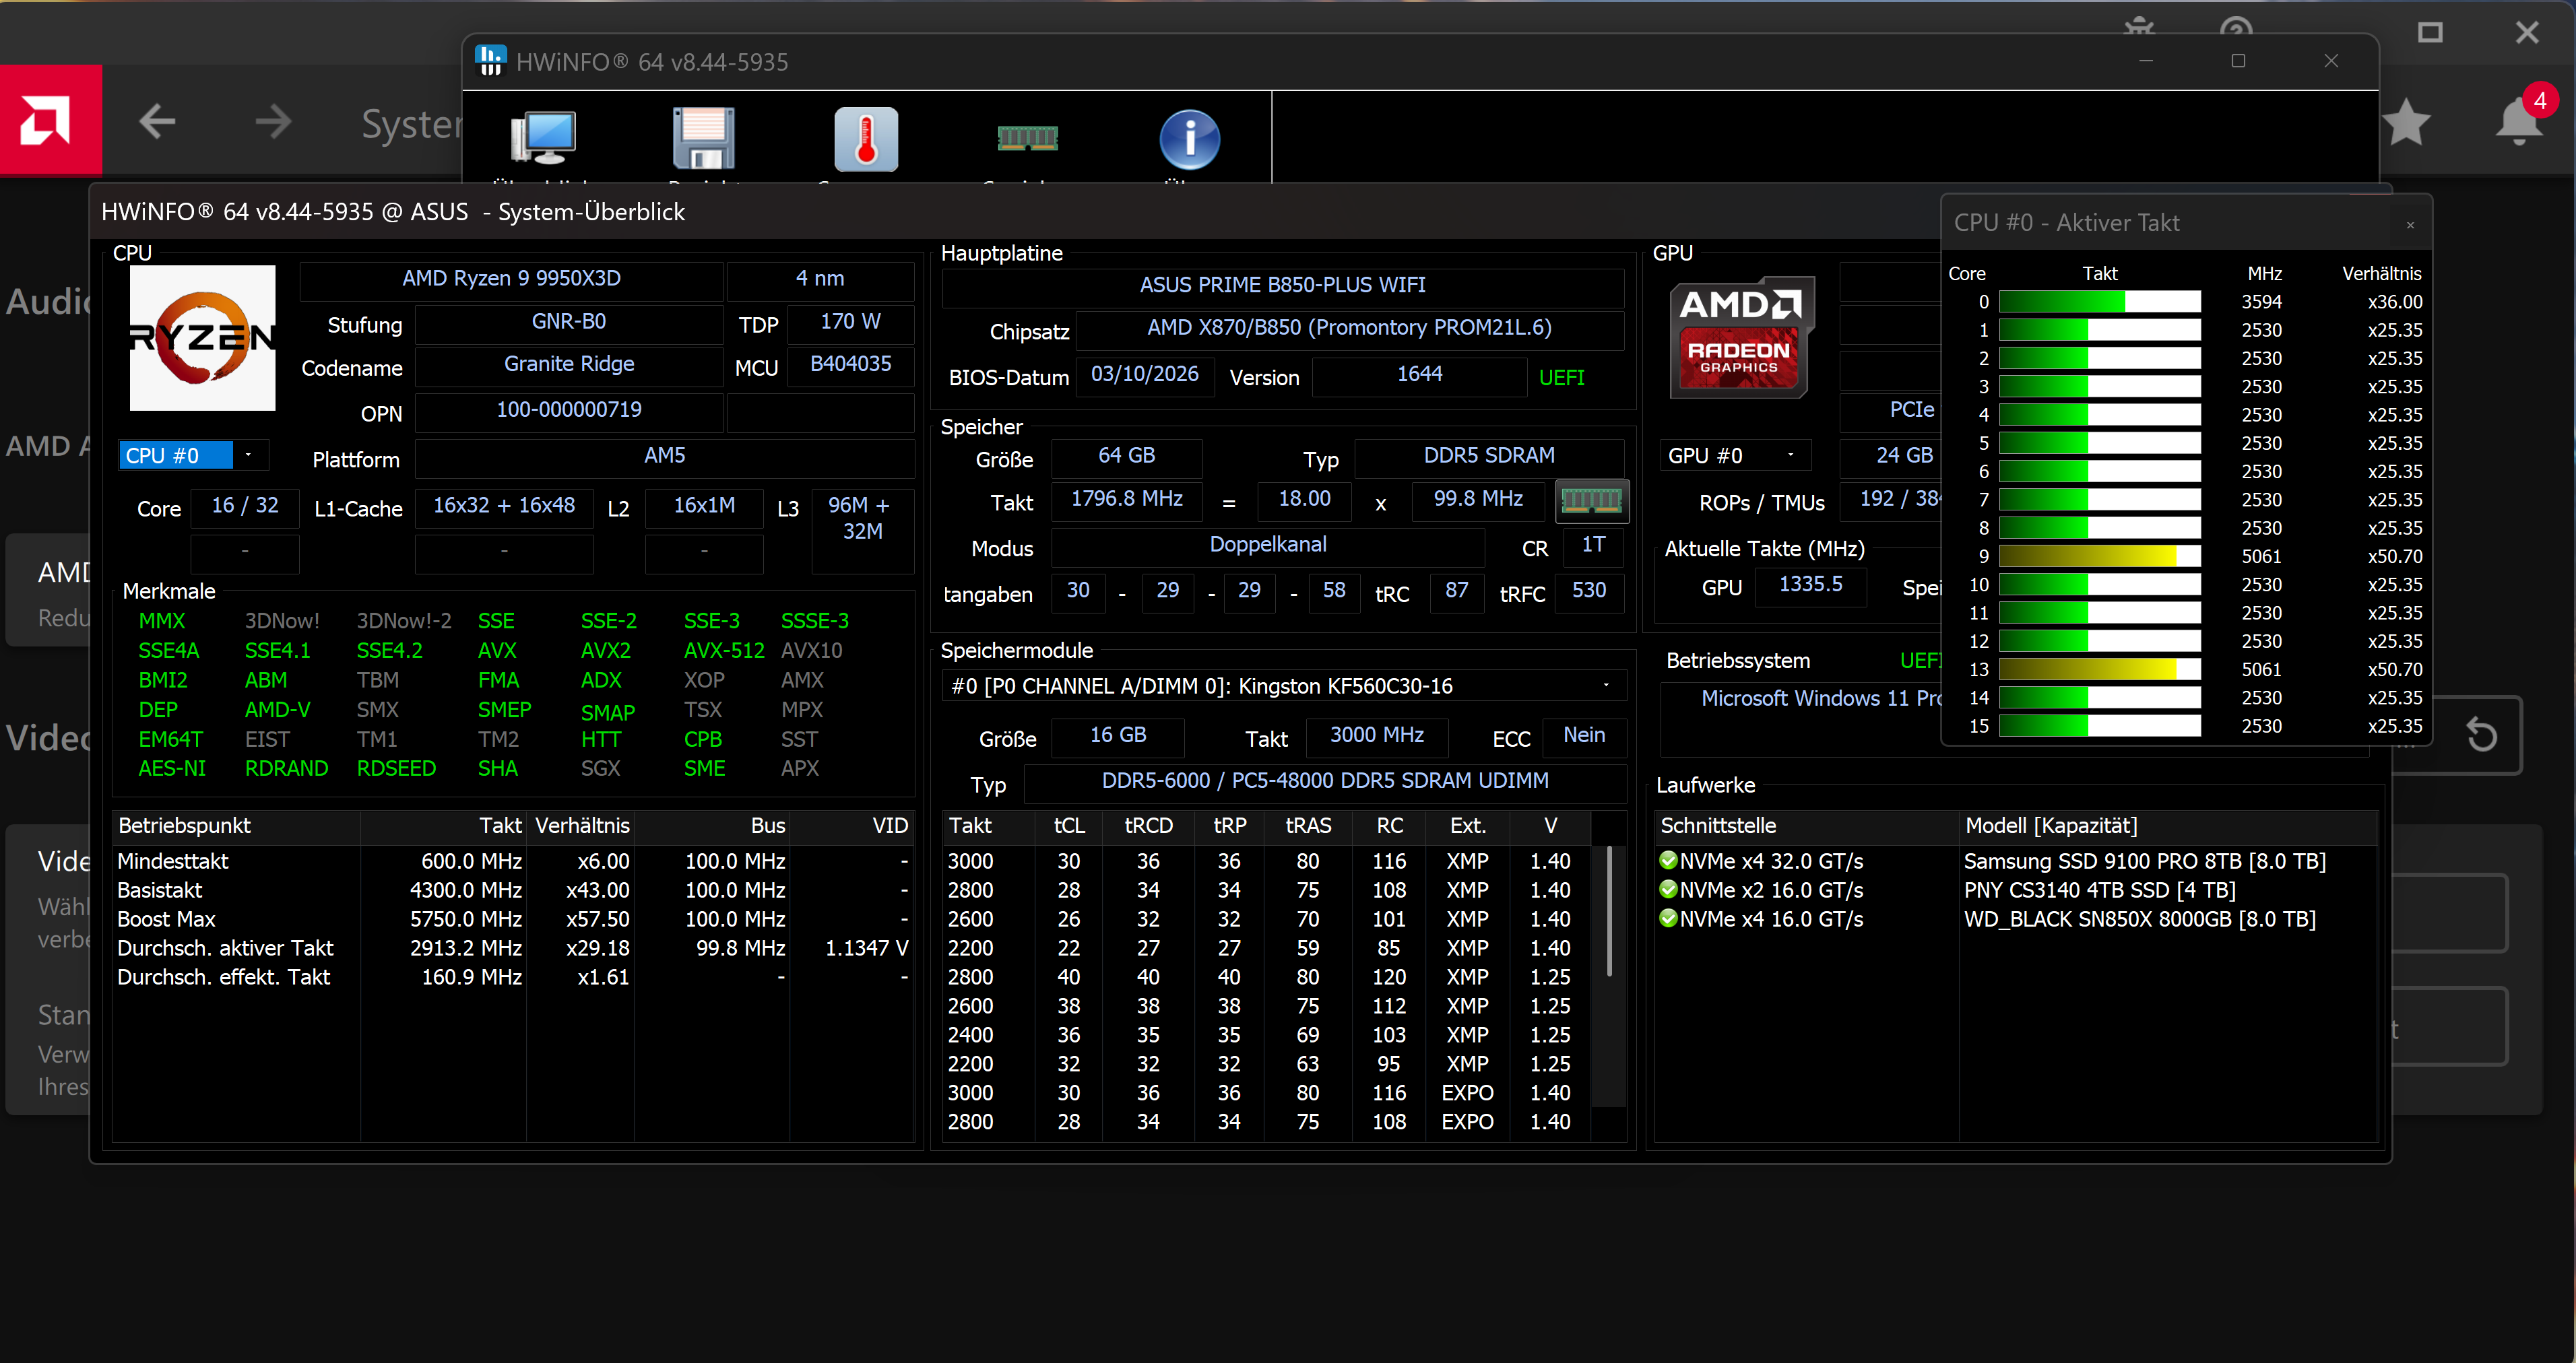The width and height of the screenshot is (2576, 1363).
Task: Click the PNY CS3140 4TB SSD entry
Action: point(2100,890)
